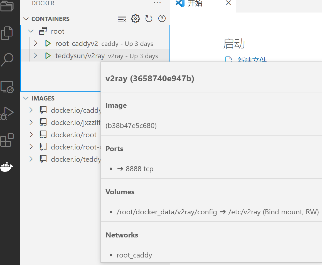Click image icon beside docker.io/caddy
The width and height of the screenshot is (322, 265).
tap(43, 110)
